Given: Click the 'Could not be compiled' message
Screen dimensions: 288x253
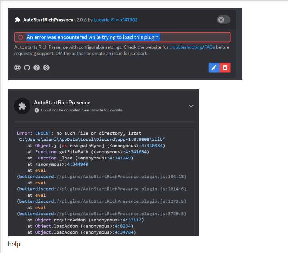Looking at the screenshot, I should tap(82, 110).
